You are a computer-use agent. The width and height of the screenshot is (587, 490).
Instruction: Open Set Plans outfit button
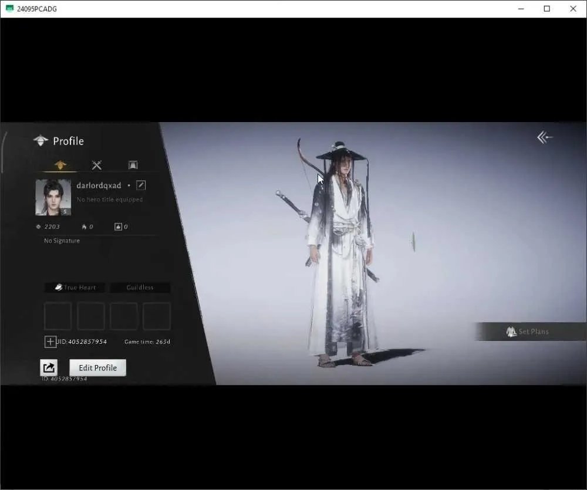pyautogui.click(x=531, y=332)
